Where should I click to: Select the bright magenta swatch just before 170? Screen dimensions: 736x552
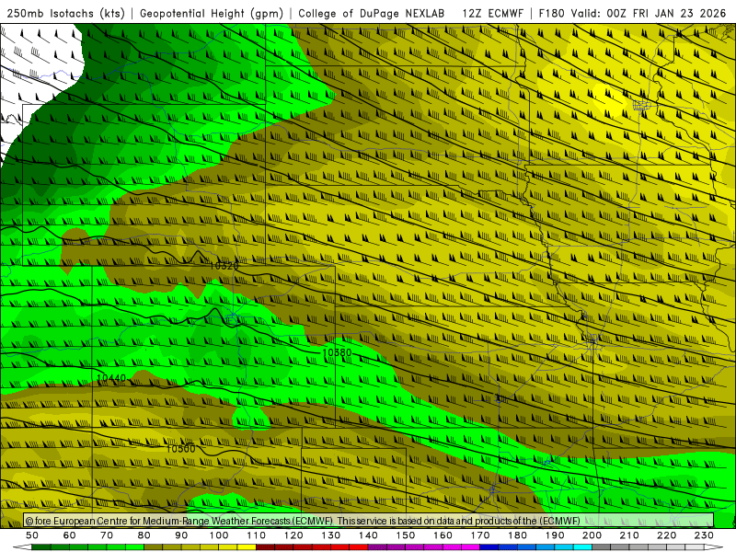point(470,547)
